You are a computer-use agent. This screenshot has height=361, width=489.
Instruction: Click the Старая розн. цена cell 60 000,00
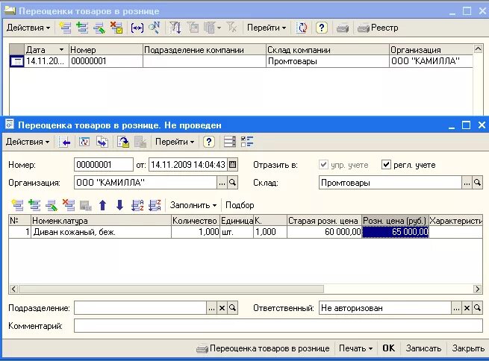[x=324, y=232]
